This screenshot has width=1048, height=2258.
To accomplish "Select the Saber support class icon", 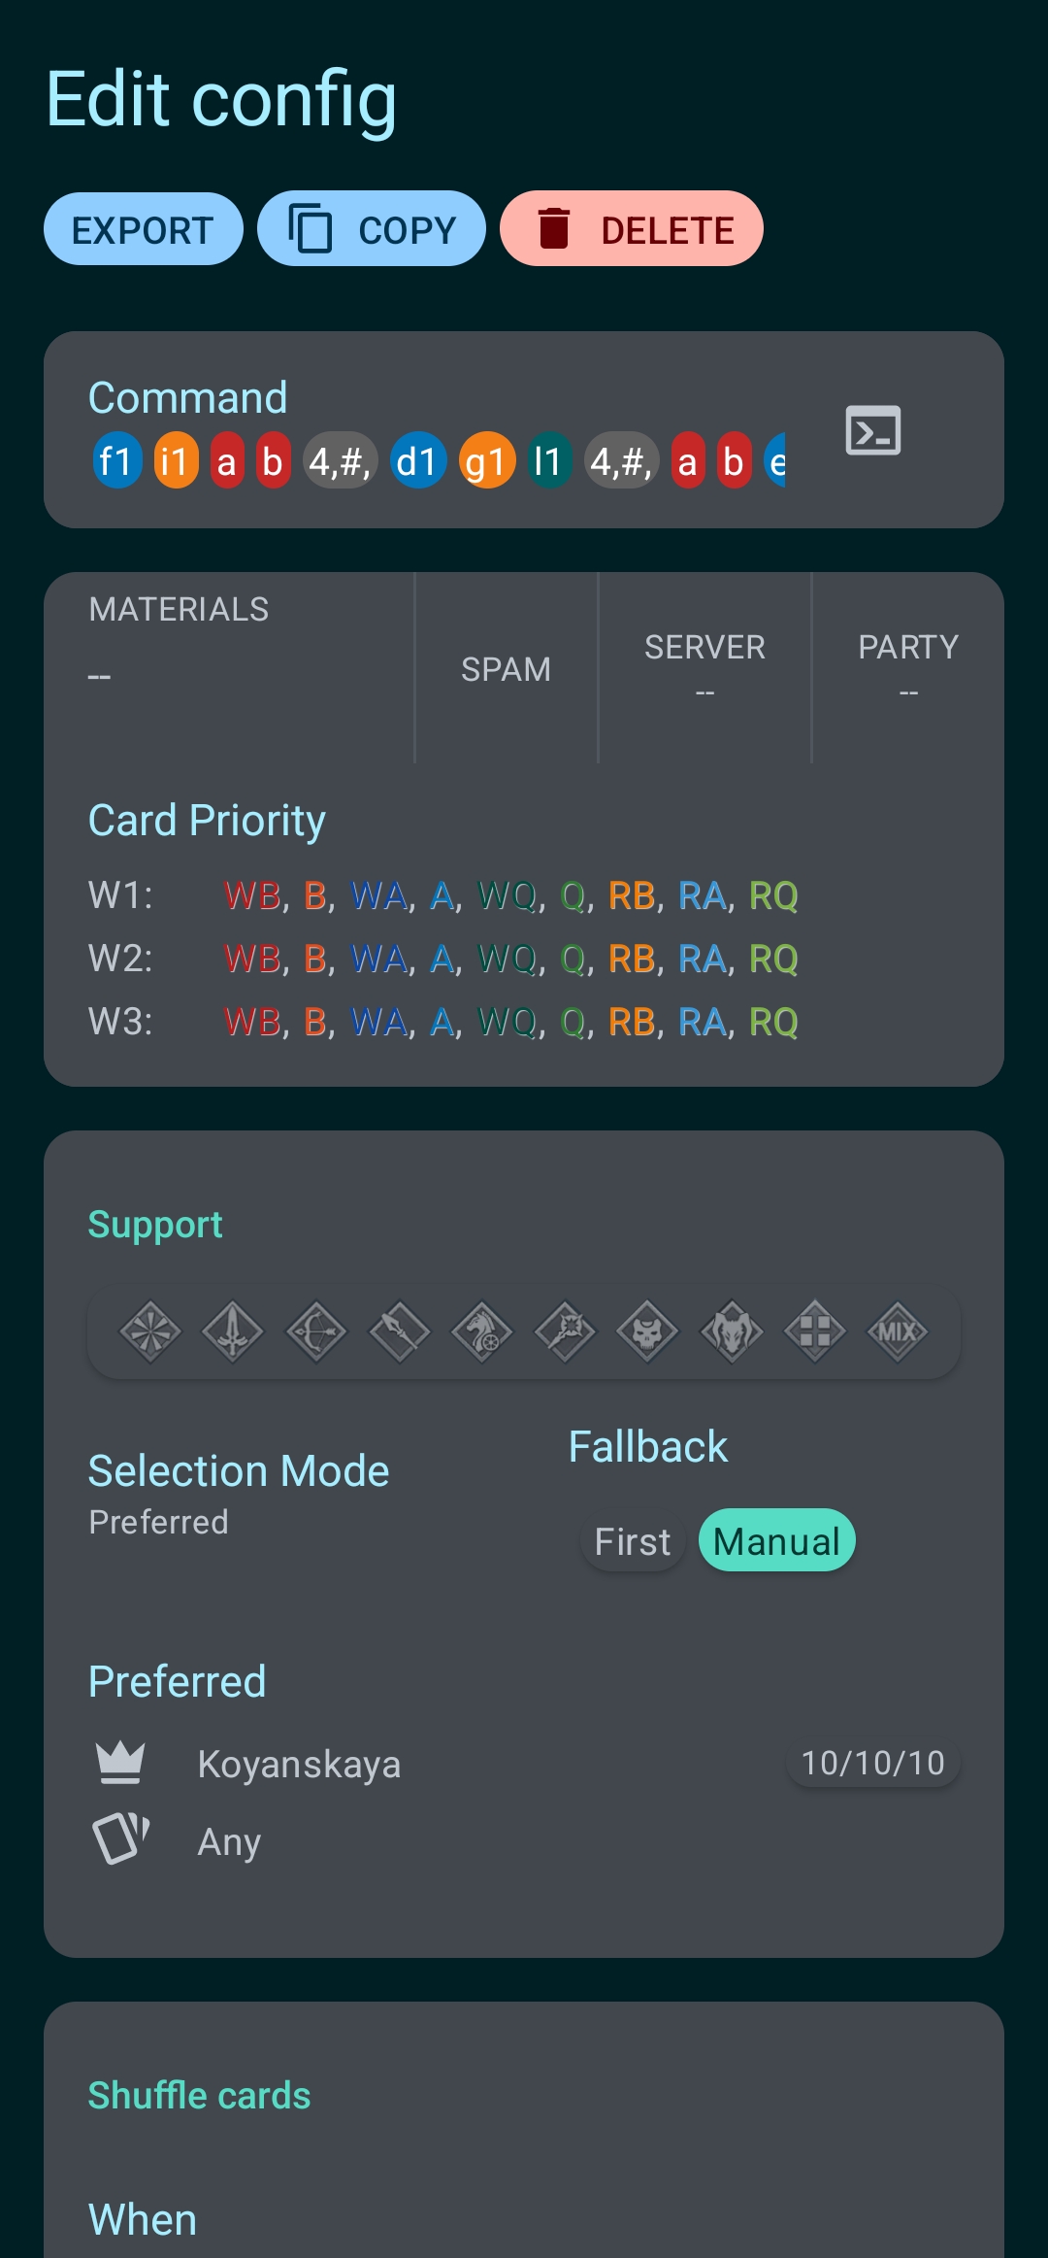I will 233,1332.
